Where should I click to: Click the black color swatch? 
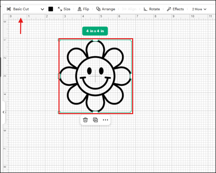tap(51, 9)
